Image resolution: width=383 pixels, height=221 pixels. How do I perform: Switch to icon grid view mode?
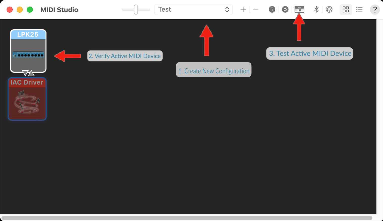coord(346,9)
